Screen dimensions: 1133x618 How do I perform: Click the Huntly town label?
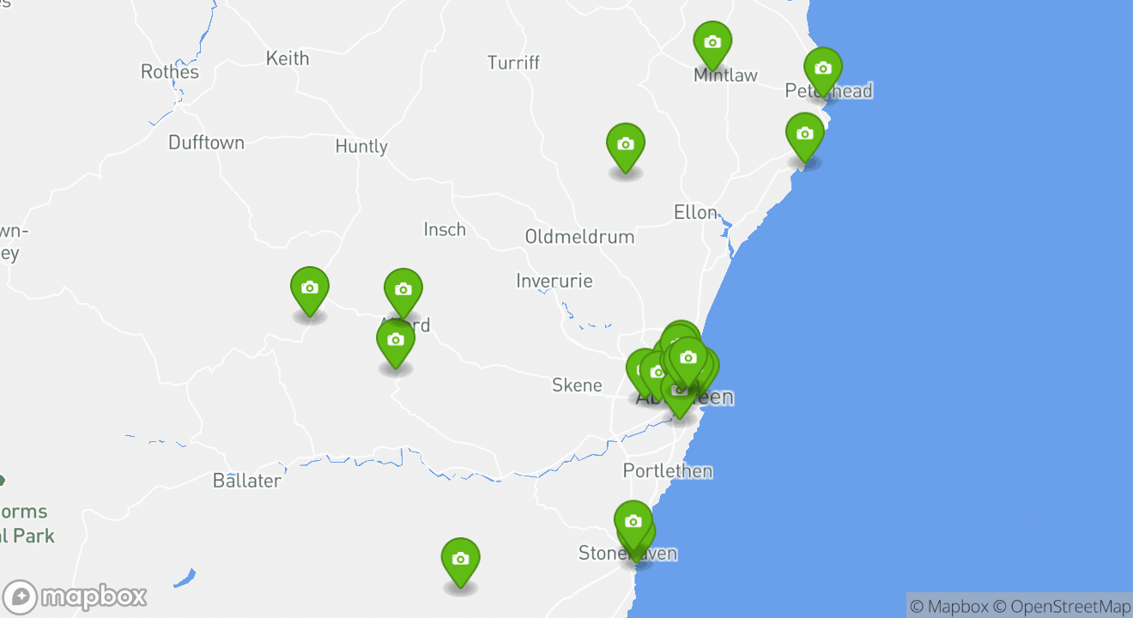point(361,147)
